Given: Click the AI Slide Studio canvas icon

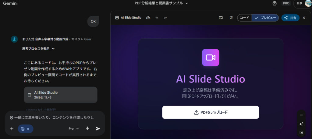Looking at the screenshot, I should 117,18.
